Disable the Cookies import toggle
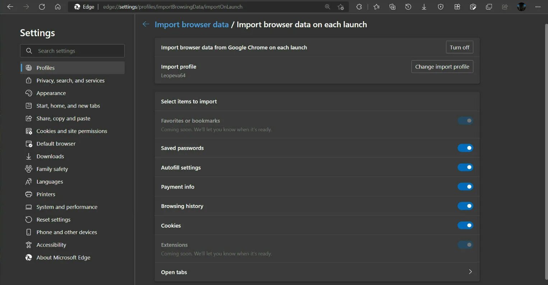This screenshot has height=285, width=548. click(x=465, y=225)
